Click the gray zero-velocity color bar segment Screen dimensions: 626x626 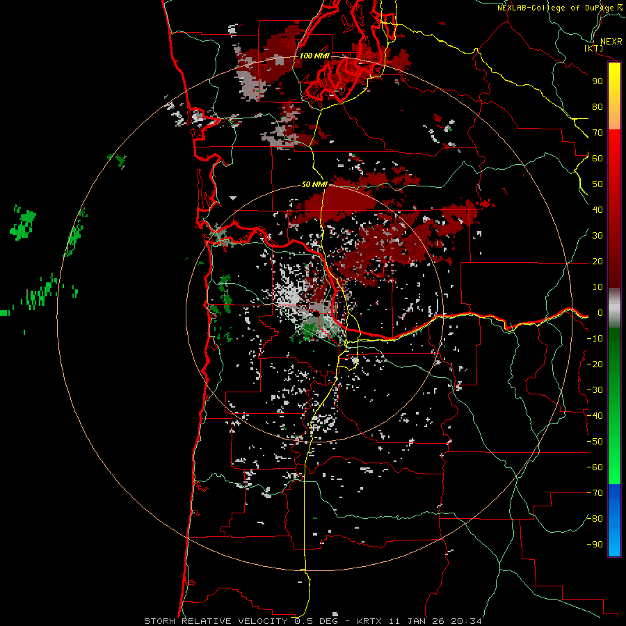[x=614, y=308]
